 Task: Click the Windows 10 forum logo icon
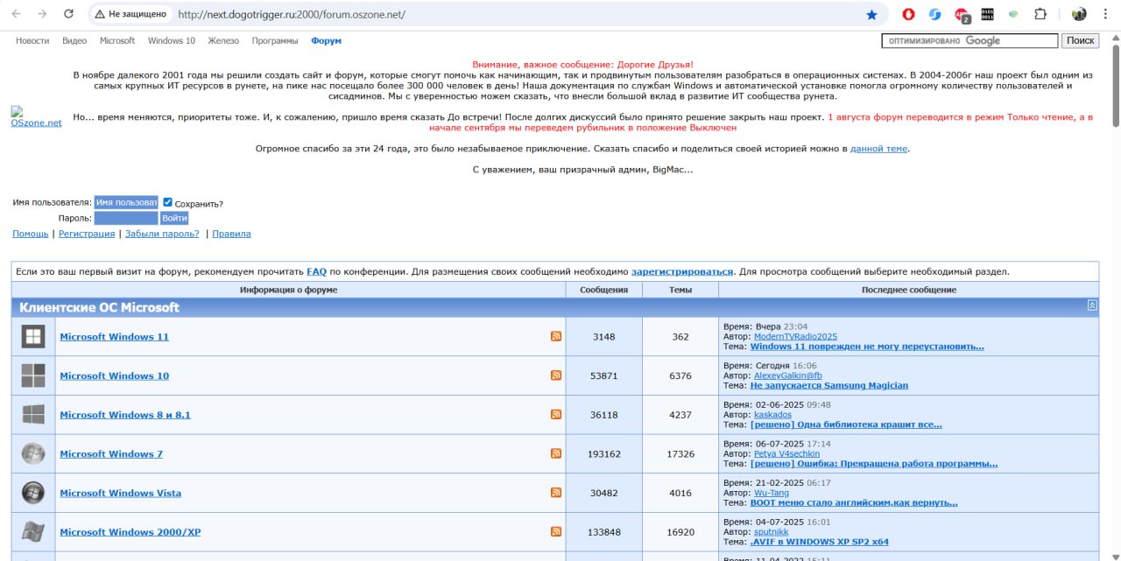point(33,375)
